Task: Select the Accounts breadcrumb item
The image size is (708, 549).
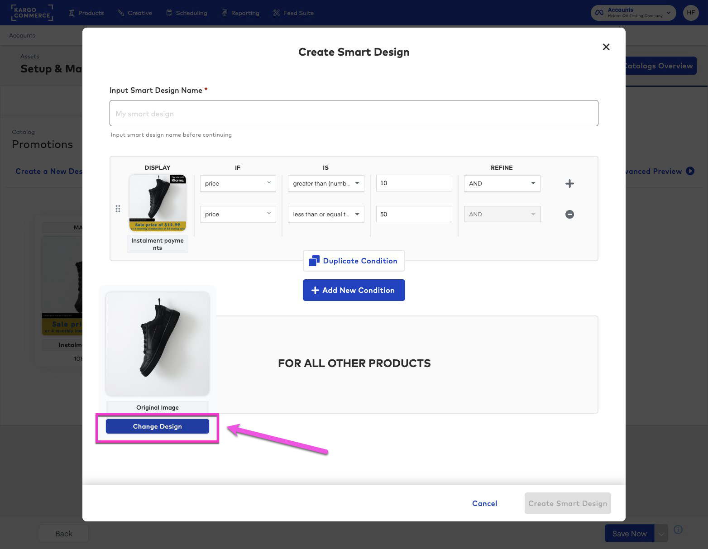Action: click(21, 35)
